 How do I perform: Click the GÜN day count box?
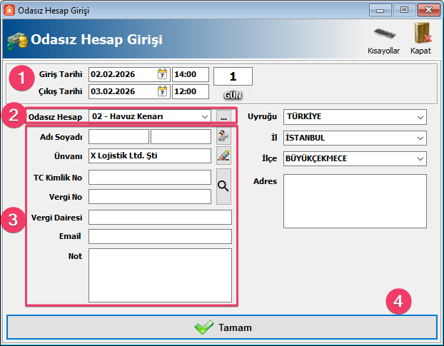[233, 76]
